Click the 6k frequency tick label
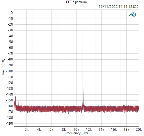The height and width of the screenshot is (136, 144). click(x=51, y=130)
